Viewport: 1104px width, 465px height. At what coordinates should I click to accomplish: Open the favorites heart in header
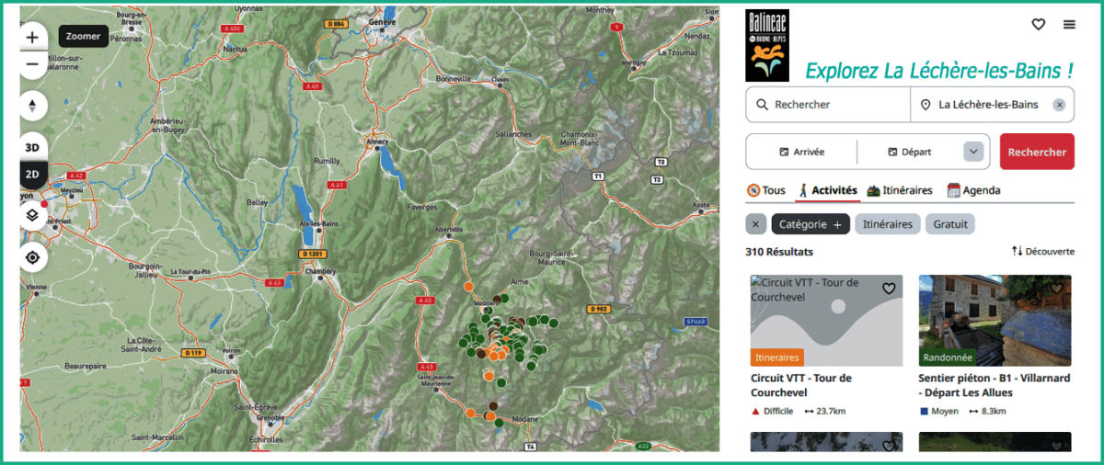coord(1038,25)
